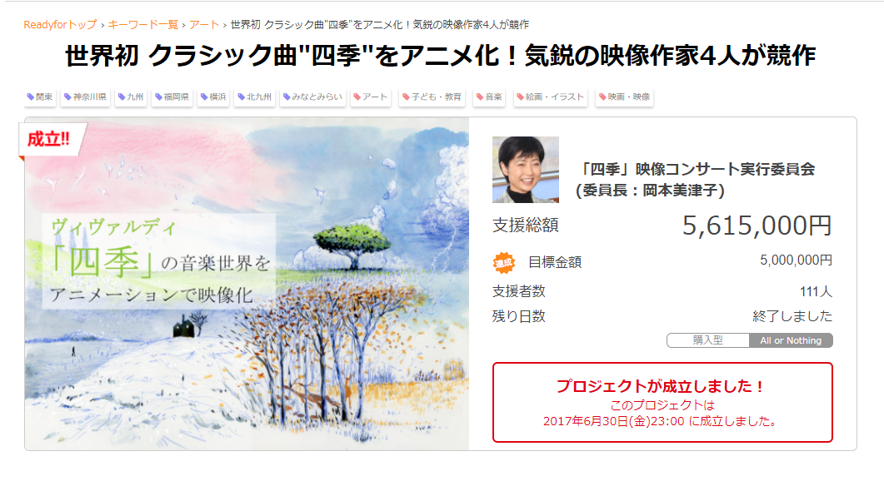Open the 九州 tag

pos(130,97)
